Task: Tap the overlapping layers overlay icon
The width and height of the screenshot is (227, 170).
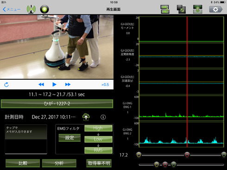Action: pyautogui.click(x=181, y=9)
